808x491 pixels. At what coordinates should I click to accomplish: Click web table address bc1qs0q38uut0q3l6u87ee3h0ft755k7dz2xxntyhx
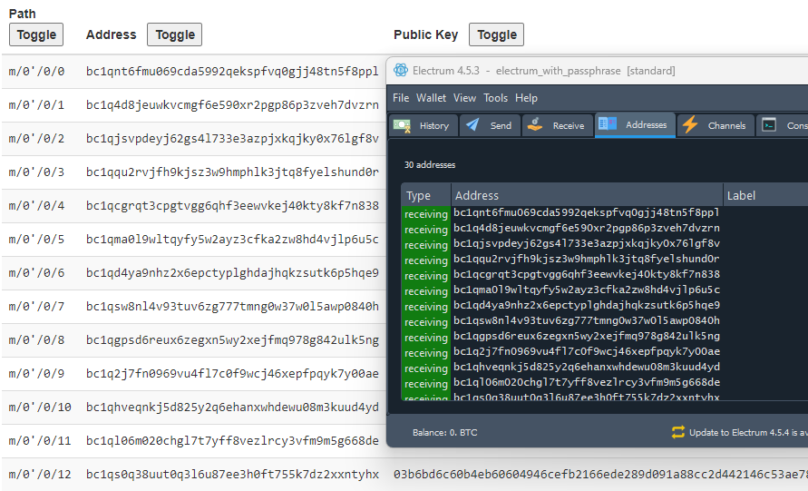click(232, 475)
